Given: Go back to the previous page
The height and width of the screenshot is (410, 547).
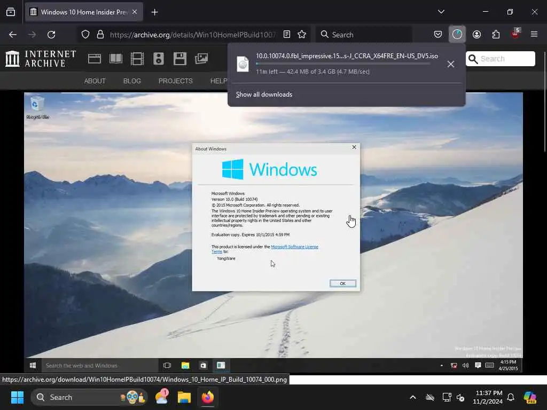Looking at the screenshot, I should click(13, 35).
